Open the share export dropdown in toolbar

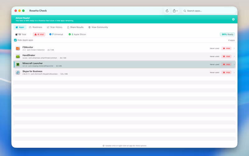click(175, 11)
